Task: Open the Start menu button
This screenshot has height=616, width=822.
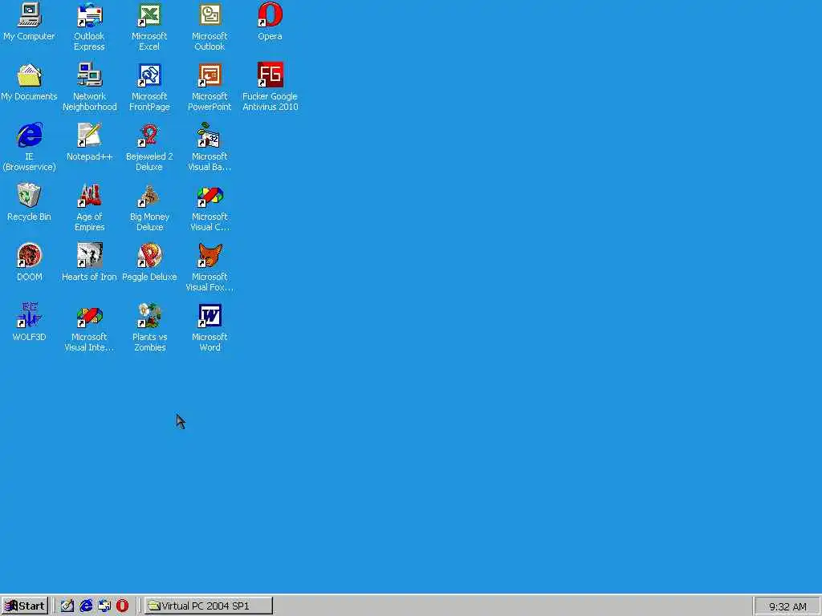Action: coord(25,606)
